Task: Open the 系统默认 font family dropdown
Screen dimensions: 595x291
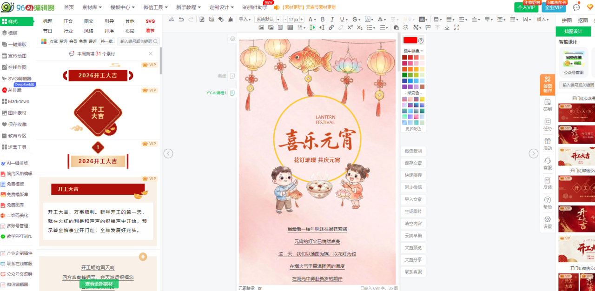Action: click(267, 20)
